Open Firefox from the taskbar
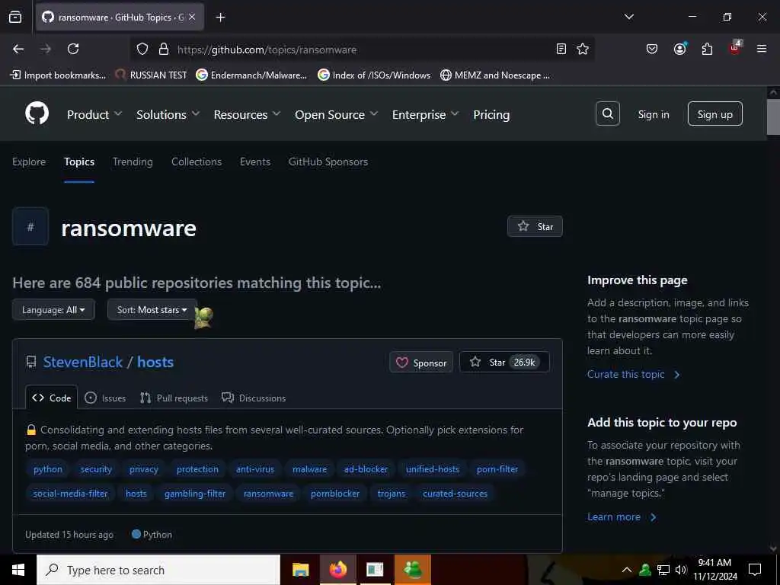 pos(337,570)
